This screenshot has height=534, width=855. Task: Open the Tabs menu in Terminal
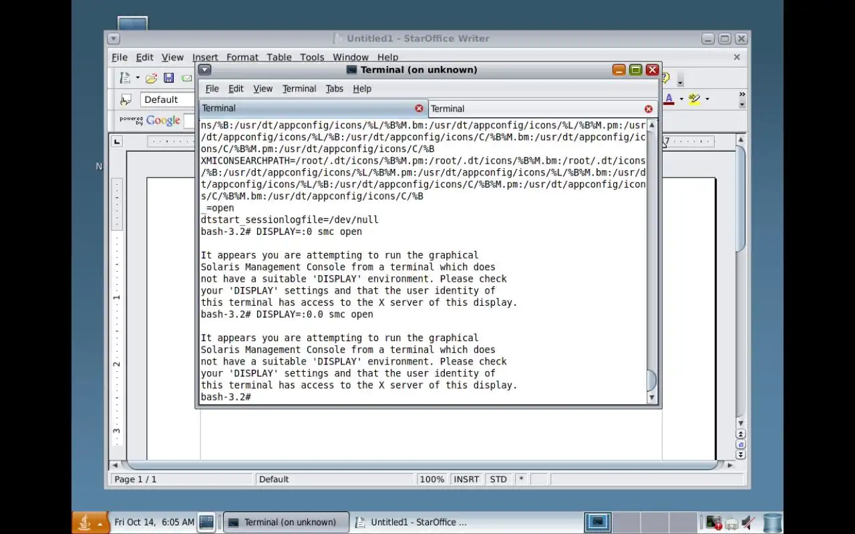[x=334, y=89]
